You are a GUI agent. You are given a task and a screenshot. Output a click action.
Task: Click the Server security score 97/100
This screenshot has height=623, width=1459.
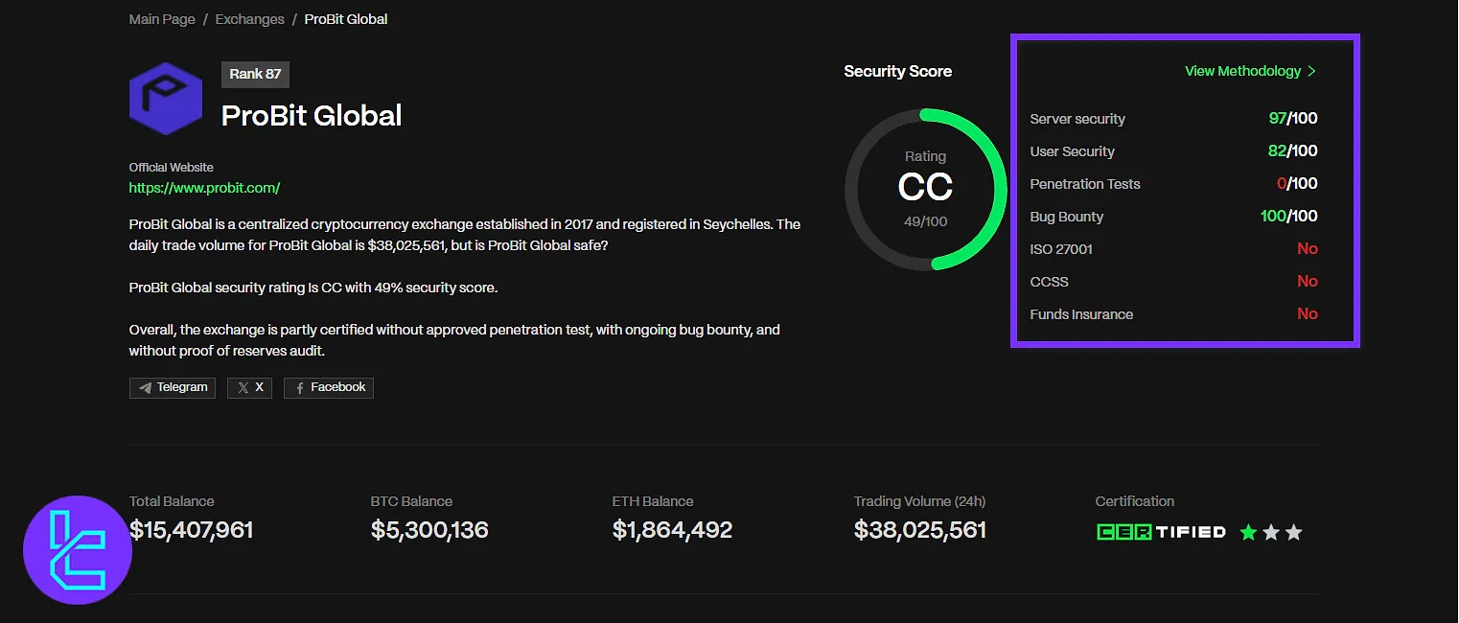(1292, 119)
